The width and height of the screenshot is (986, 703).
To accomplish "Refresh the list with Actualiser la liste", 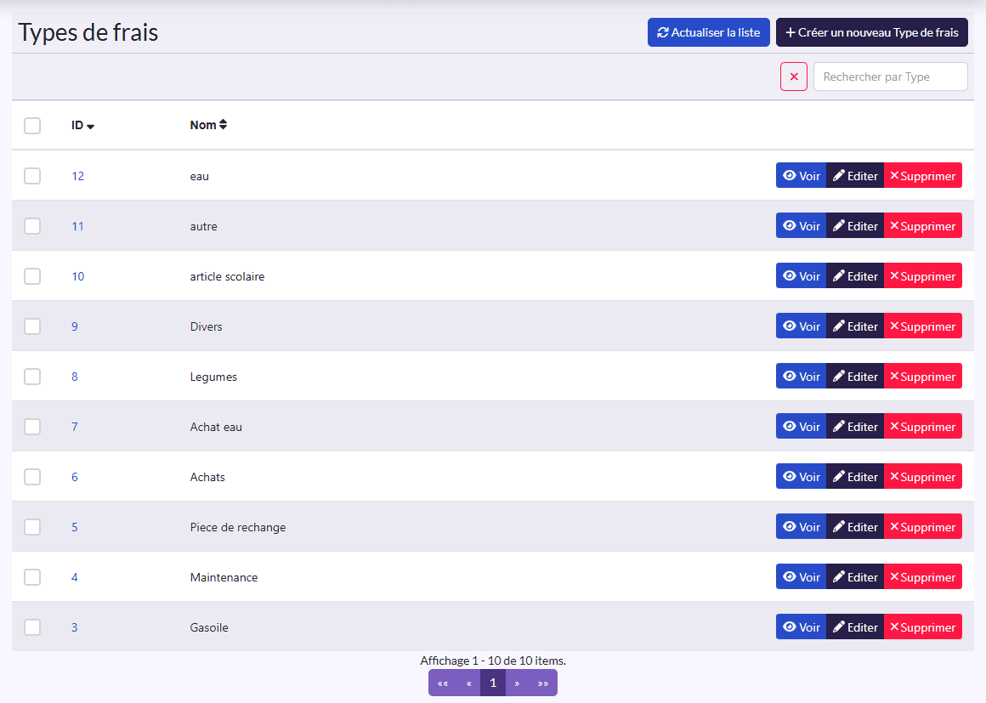I will 709,32.
